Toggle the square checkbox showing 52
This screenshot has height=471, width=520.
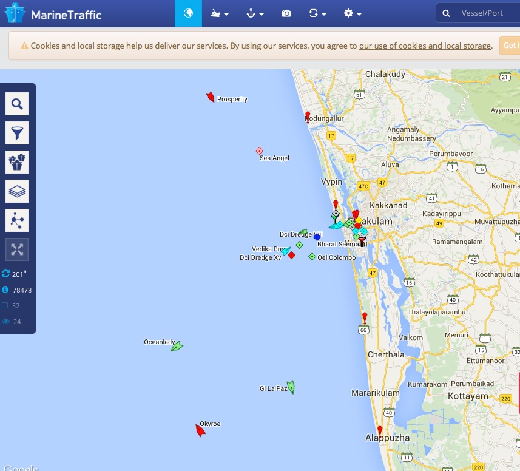pyautogui.click(x=6, y=306)
